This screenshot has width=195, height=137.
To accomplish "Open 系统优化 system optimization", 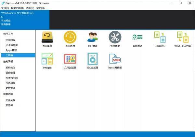I will [x=10, y=68].
